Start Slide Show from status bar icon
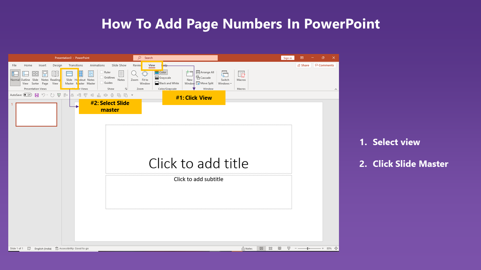The width and height of the screenshot is (481, 270). click(x=289, y=249)
